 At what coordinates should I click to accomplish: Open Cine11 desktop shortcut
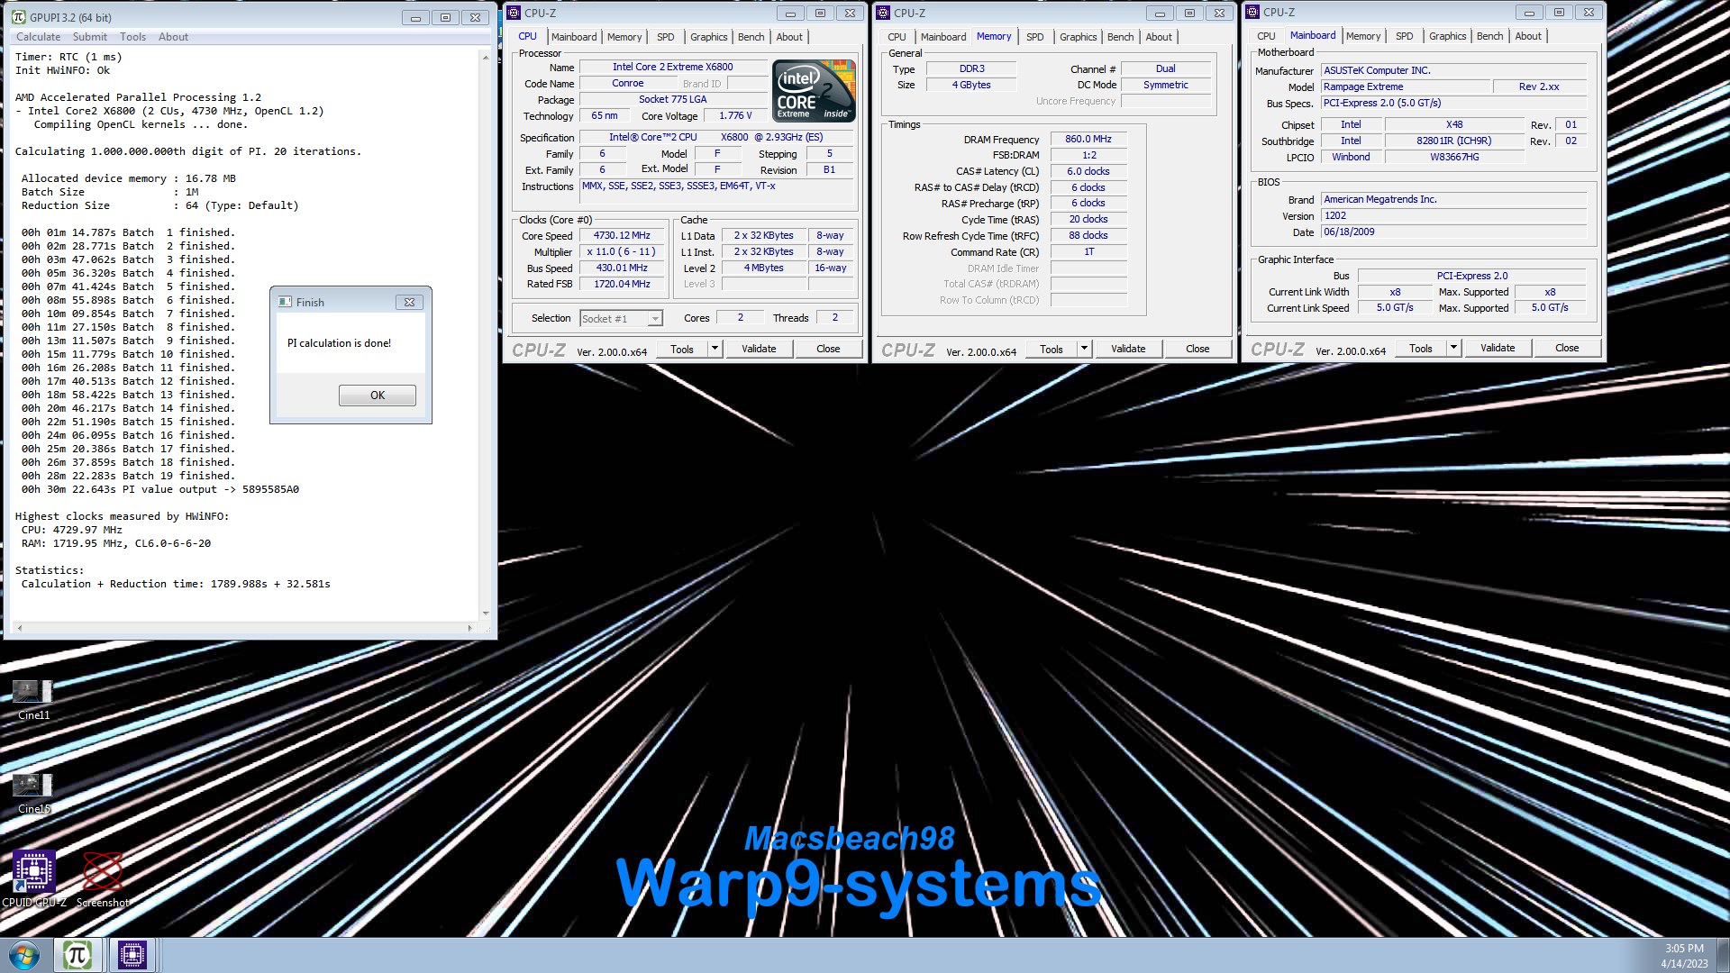pos(33,700)
